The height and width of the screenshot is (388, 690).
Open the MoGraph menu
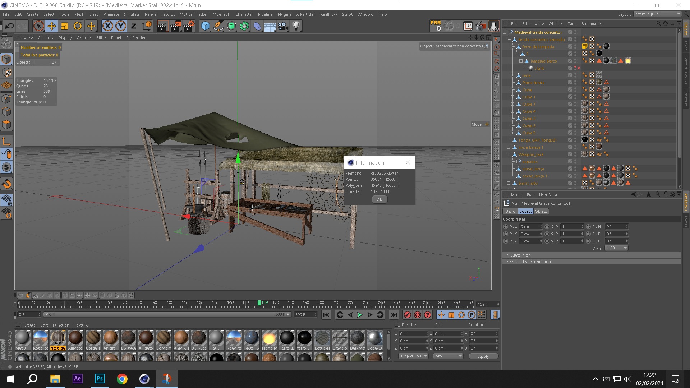221,14
